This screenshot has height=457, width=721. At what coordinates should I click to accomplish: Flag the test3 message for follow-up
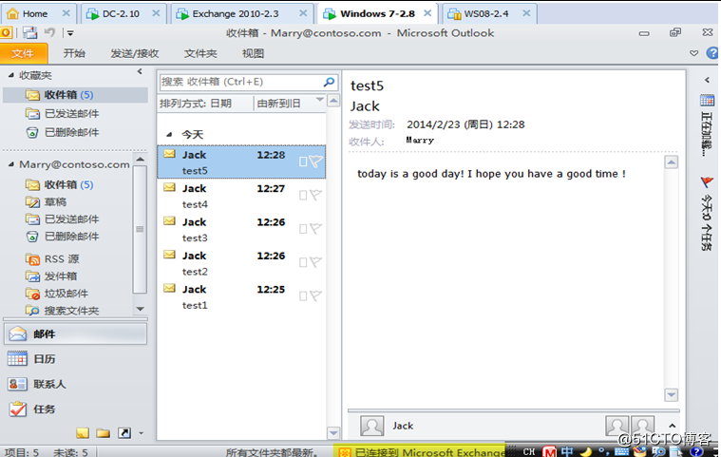pyautogui.click(x=316, y=228)
